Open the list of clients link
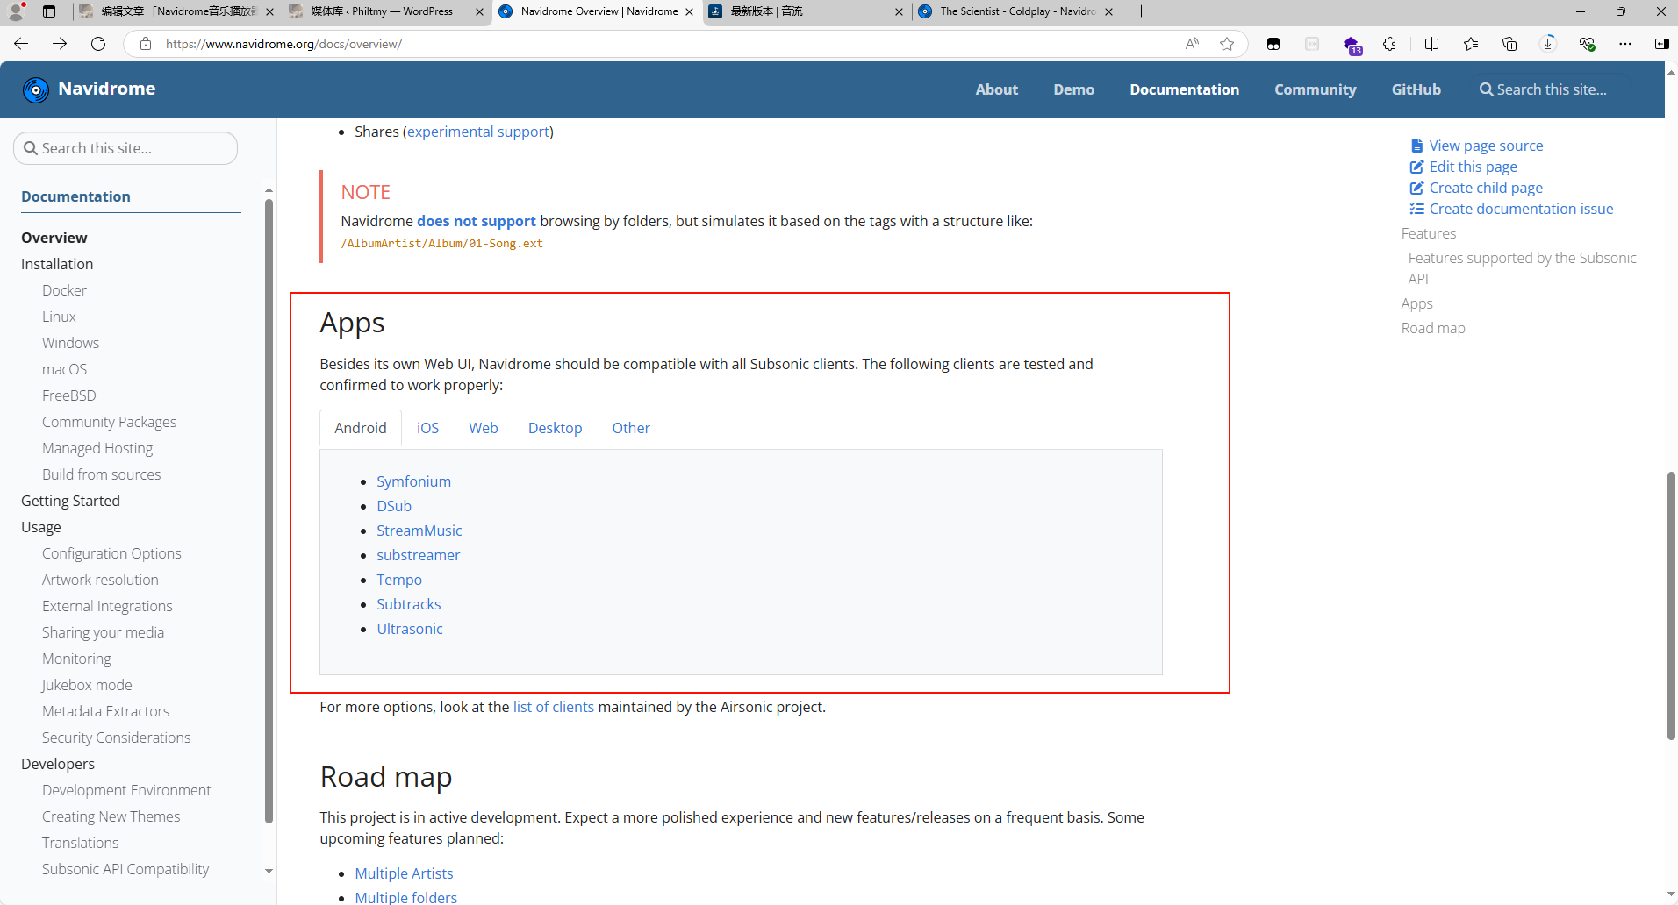This screenshot has width=1678, height=905. tap(554, 707)
